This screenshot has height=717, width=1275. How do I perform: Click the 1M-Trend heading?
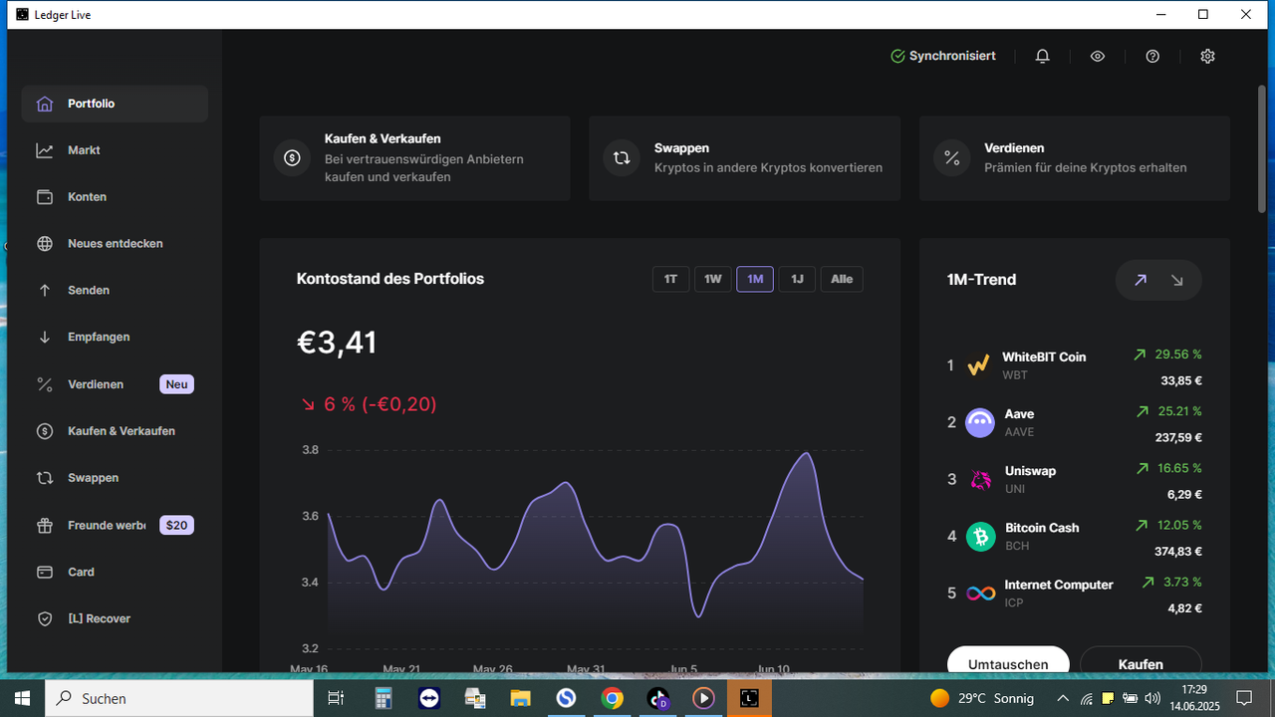coord(981,280)
